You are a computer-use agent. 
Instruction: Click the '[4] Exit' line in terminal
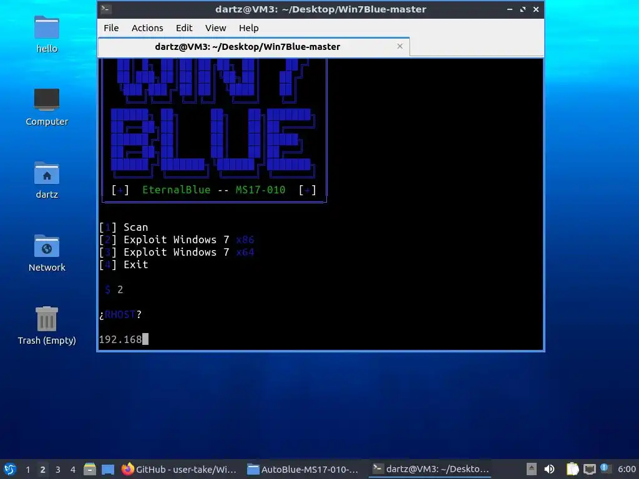124,264
